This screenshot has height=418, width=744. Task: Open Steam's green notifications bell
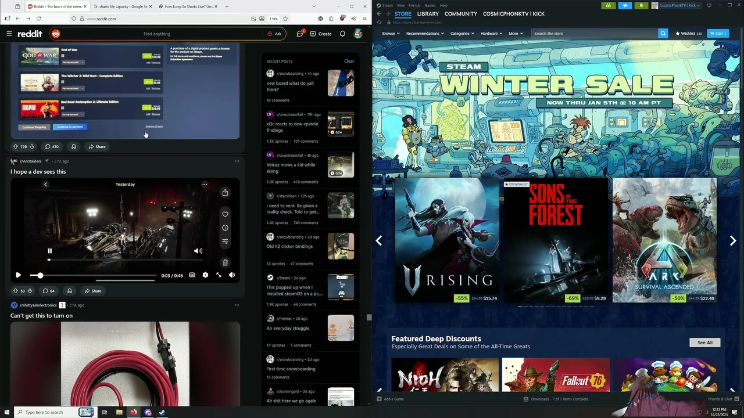coord(642,5)
